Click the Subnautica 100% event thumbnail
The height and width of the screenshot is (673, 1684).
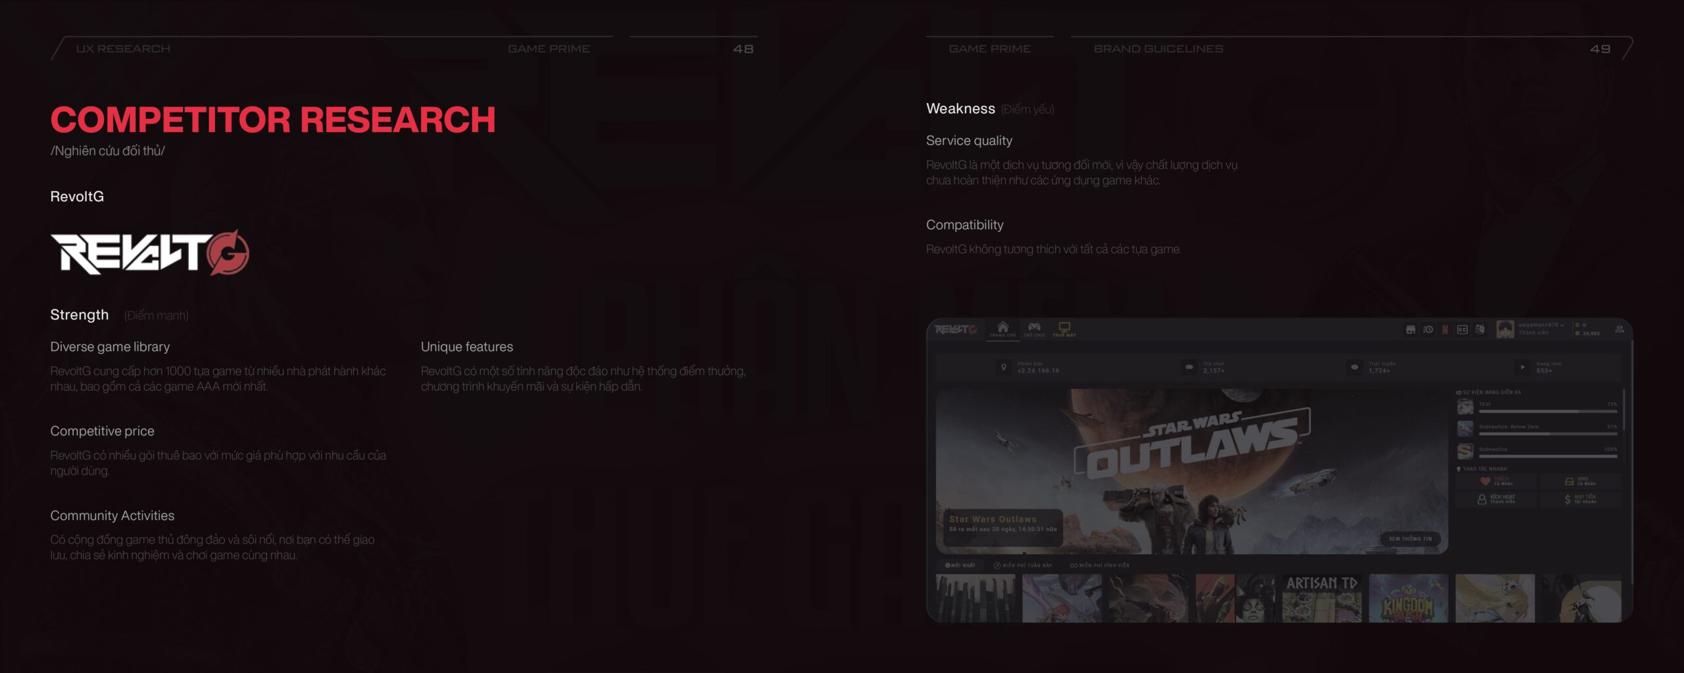1465,452
